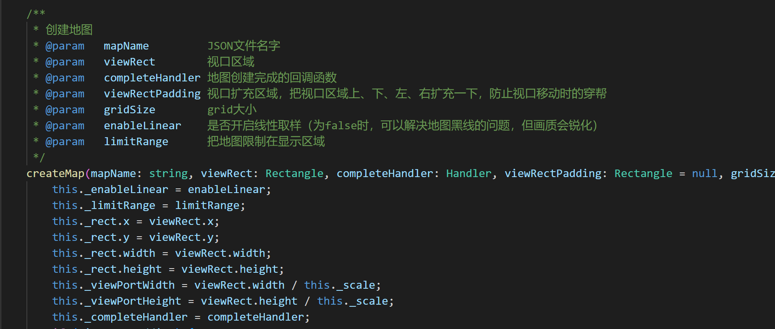
Task: Click _viewPortWidth property in the code
Action: [133, 285]
